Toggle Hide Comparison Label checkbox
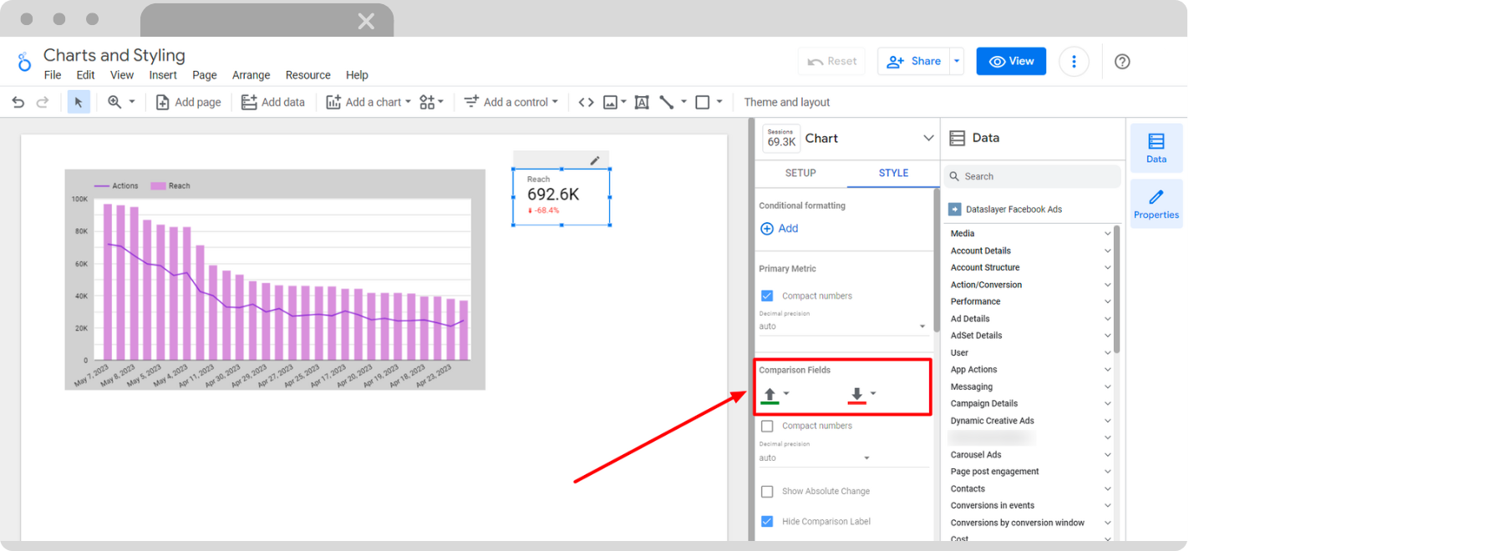 tap(767, 522)
